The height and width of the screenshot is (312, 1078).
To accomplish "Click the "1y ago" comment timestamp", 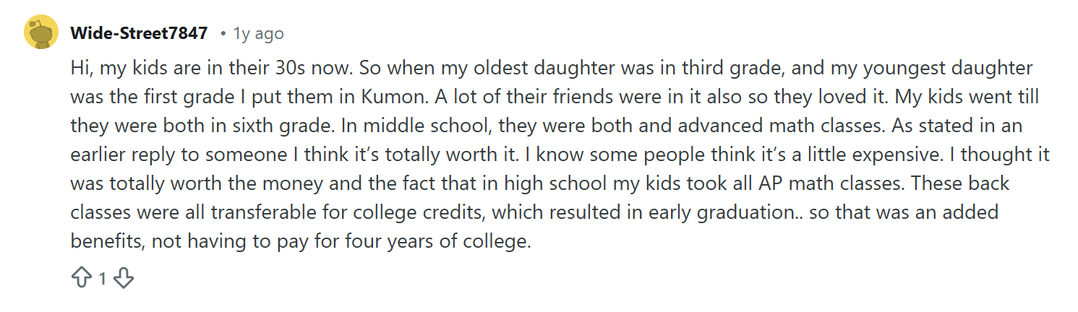I will pos(258,33).
